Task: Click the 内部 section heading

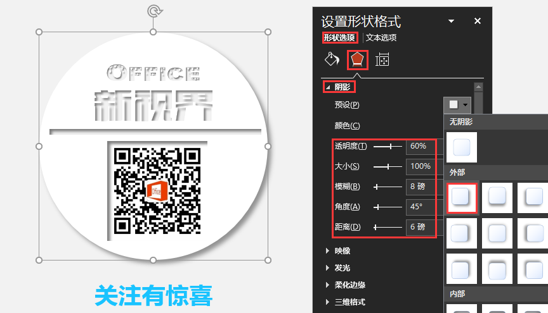Action: click(457, 294)
